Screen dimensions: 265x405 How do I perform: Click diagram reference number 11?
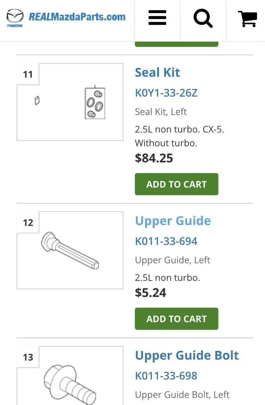pos(28,74)
